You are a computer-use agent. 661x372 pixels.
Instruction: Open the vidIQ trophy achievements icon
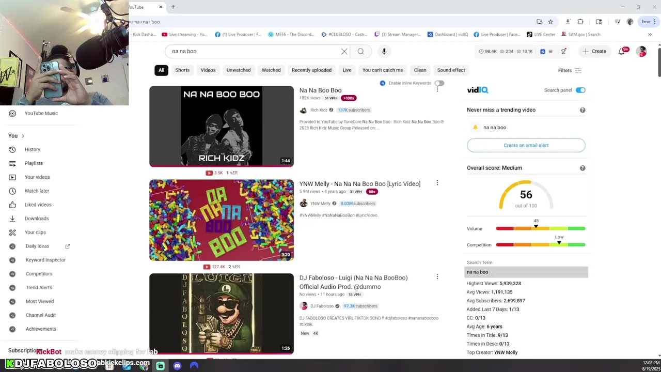tap(563, 51)
